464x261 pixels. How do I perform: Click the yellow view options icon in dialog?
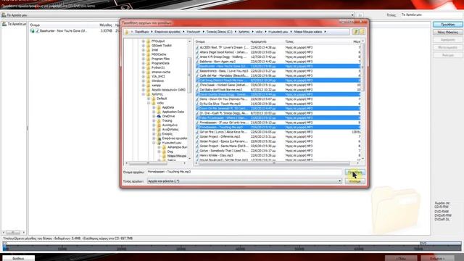pyautogui.click(x=356, y=32)
